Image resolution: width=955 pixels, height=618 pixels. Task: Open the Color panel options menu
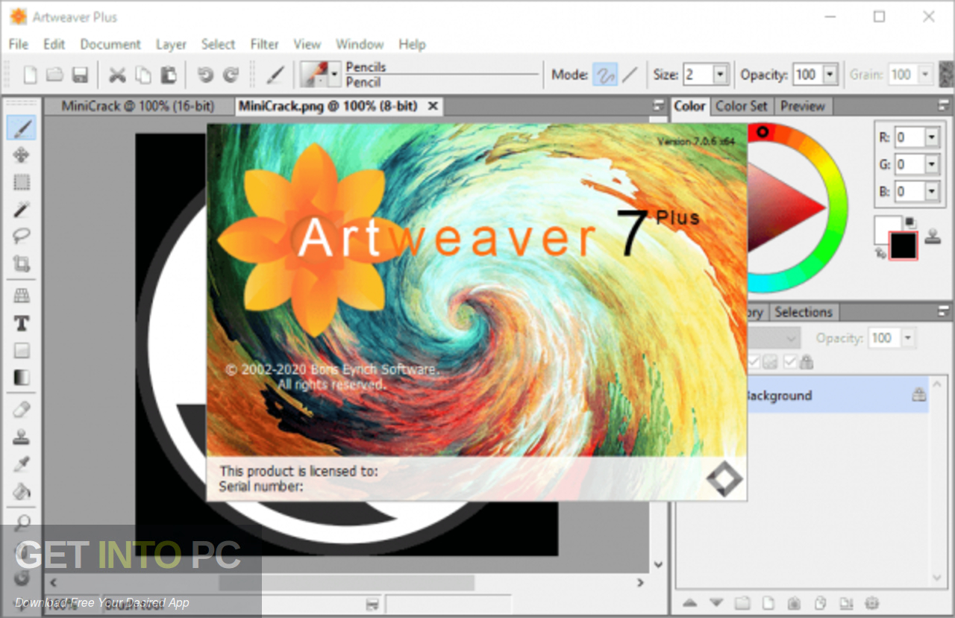[944, 106]
